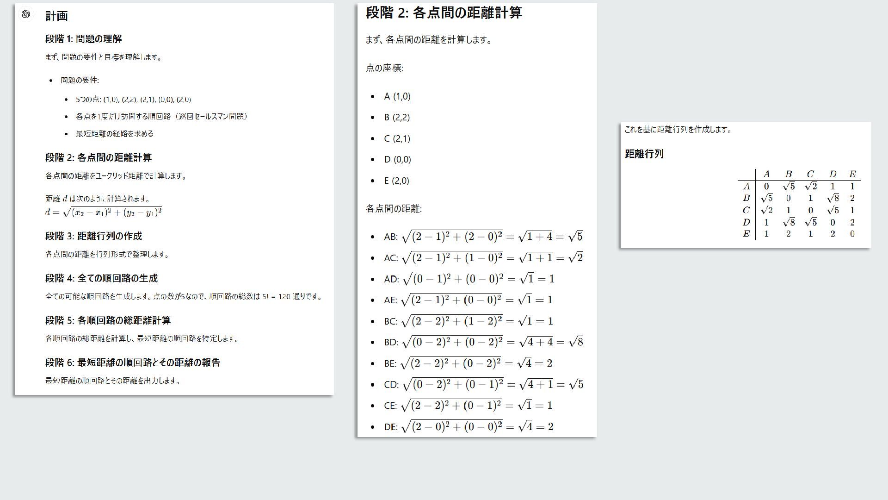Click the large 段階 2: 各点間の距離計算 title
Image resolution: width=888 pixels, height=500 pixels.
[444, 13]
